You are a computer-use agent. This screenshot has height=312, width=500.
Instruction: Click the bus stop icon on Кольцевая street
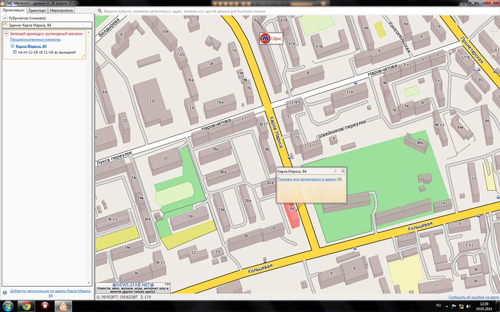coord(355,248)
